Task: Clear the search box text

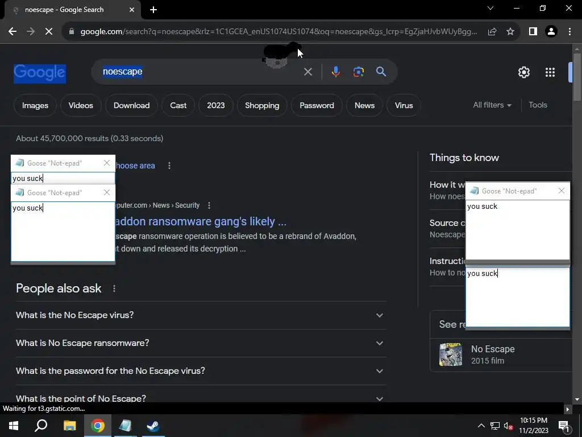Action: (307, 72)
